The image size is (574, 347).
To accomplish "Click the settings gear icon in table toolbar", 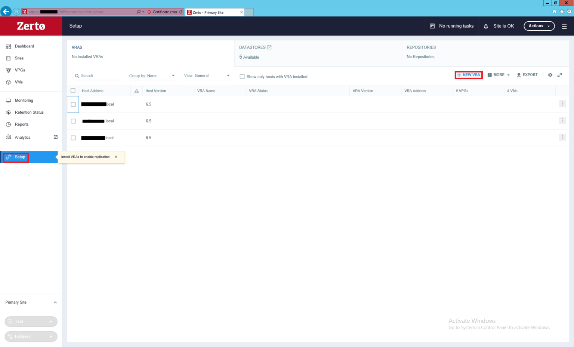I will [x=550, y=75].
